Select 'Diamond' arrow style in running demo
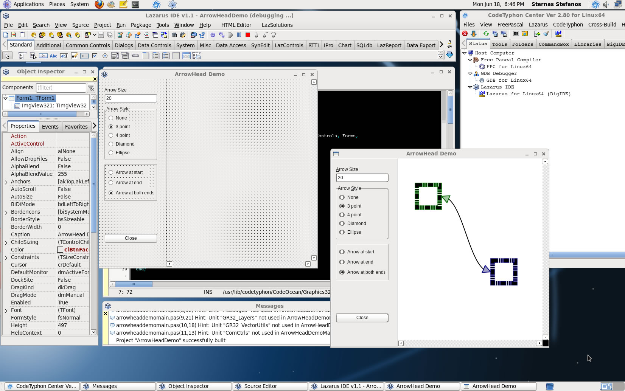 pyautogui.click(x=342, y=223)
